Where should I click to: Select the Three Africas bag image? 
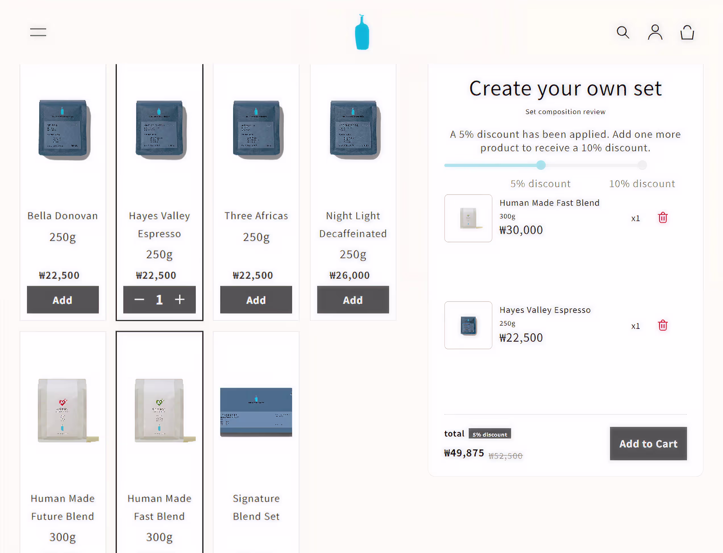258,130
